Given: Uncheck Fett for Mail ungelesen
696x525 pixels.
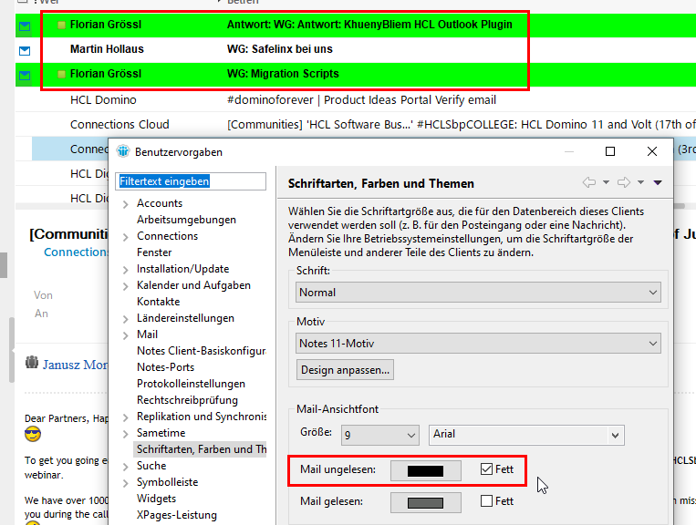Looking at the screenshot, I should click(486, 470).
